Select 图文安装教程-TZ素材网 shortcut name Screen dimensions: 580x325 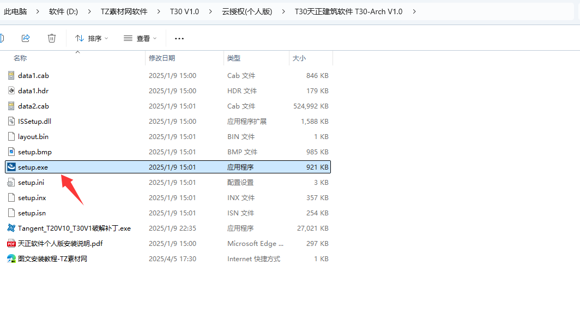(x=52, y=258)
